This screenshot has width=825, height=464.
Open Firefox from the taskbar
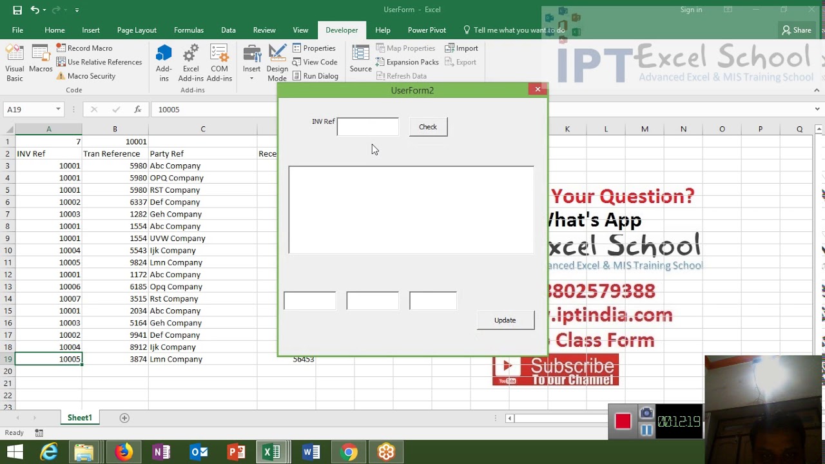[124, 452]
